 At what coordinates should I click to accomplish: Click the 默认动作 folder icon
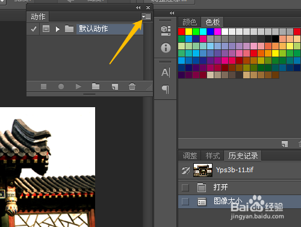pyautogui.click(x=69, y=29)
